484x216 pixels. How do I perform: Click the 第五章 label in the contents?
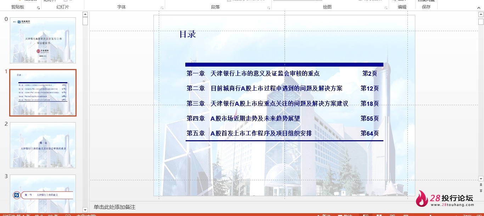196,133
